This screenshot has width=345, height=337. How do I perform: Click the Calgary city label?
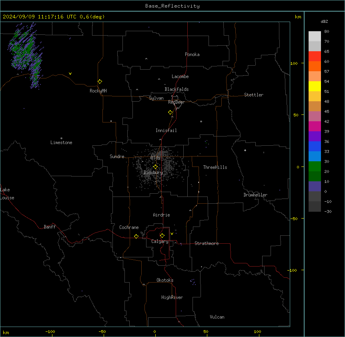160,241
